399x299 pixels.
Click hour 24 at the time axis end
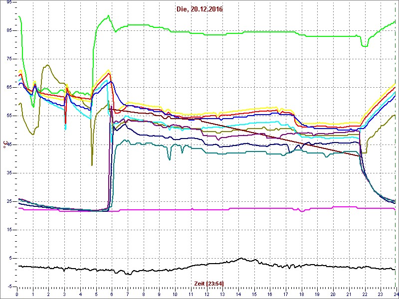tap(396, 294)
